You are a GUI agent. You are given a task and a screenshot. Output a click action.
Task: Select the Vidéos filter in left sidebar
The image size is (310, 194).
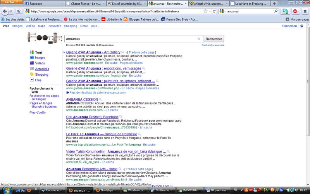(x=40, y=63)
